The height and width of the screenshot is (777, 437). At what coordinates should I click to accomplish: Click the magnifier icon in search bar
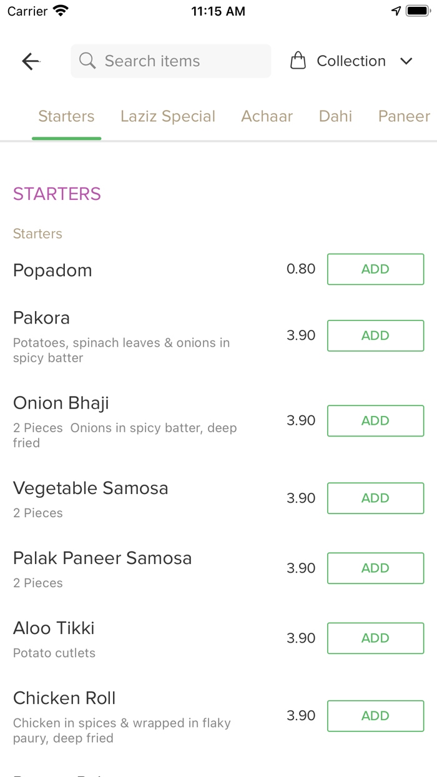pos(87,61)
